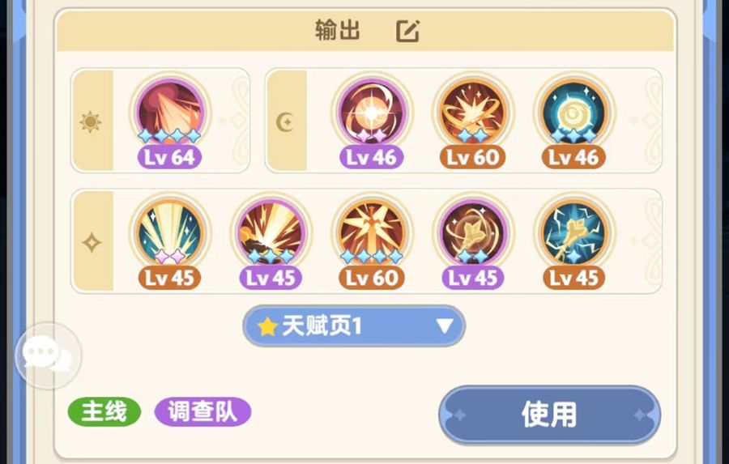
Task: Open the Lv 45 light rays skill
Action: tap(170, 233)
